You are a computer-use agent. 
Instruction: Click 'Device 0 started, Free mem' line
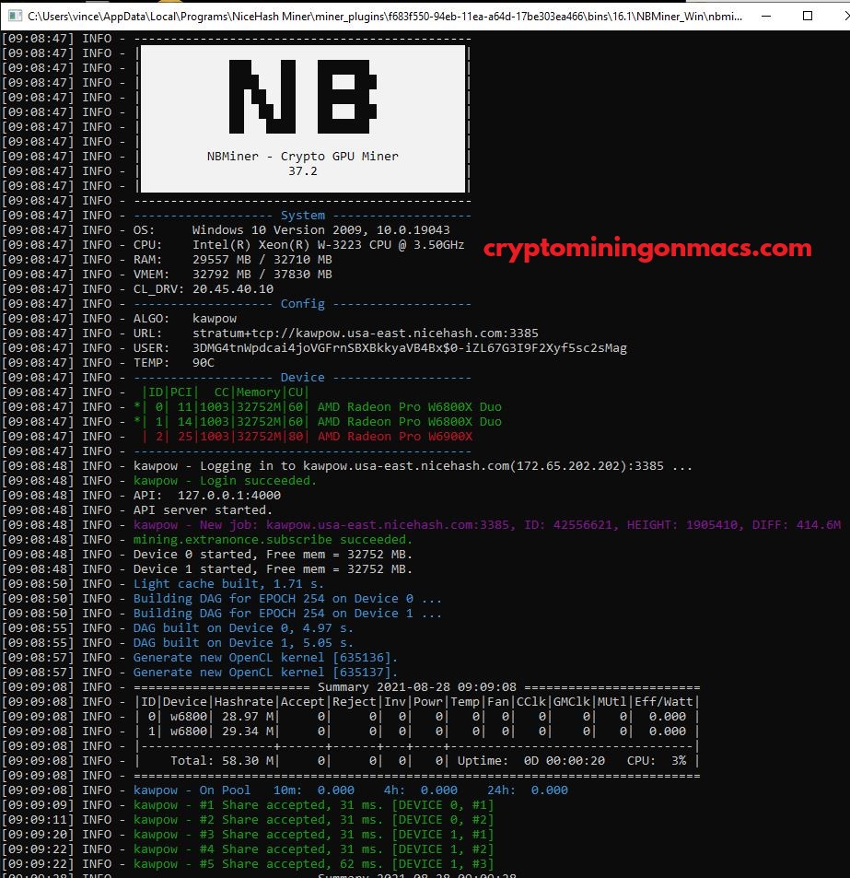pyautogui.click(x=273, y=555)
